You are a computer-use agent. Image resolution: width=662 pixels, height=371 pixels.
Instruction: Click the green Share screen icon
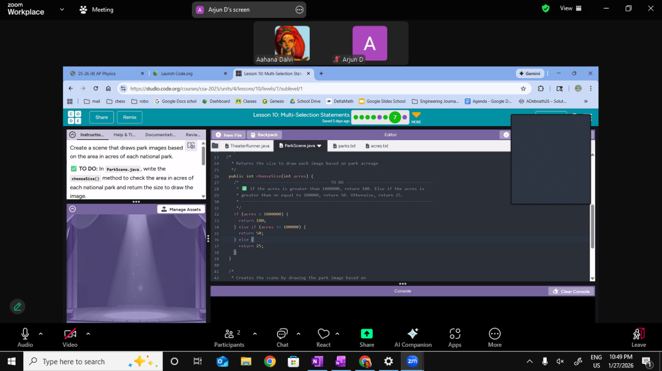coord(367,334)
